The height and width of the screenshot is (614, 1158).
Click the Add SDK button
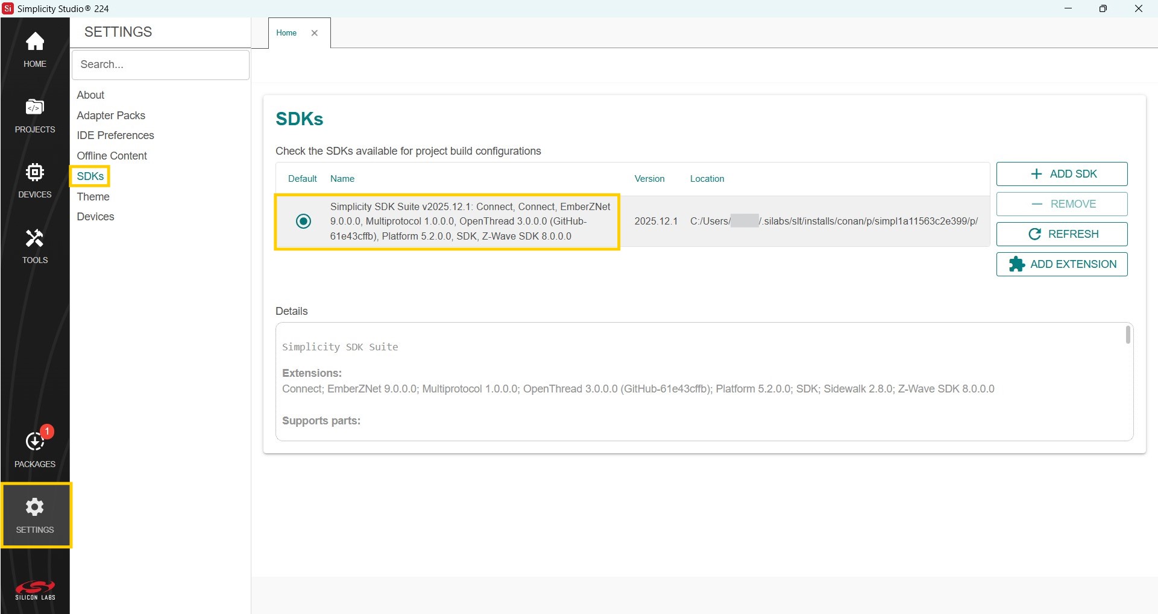(x=1062, y=174)
